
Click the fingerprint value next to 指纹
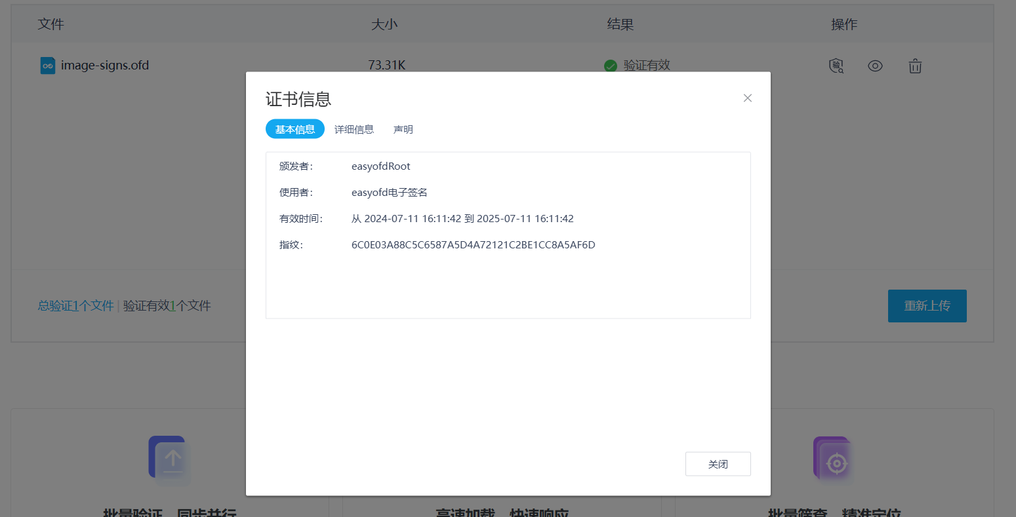472,244
